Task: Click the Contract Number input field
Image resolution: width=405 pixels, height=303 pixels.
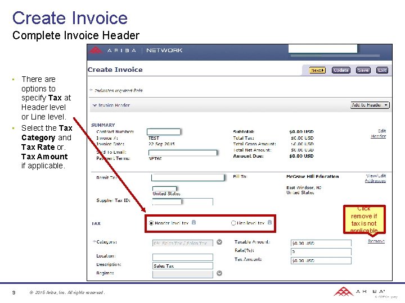Action: pyautogui.click(x=164, y=132)
